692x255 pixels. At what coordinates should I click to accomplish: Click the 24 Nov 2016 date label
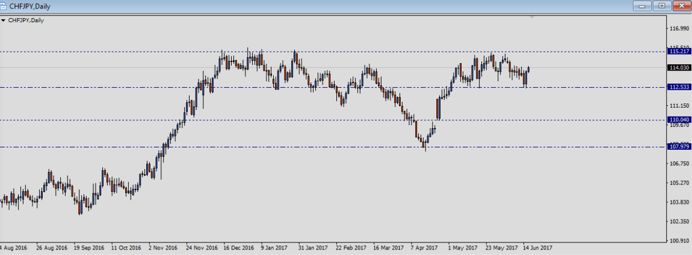[x=202, y=248]
